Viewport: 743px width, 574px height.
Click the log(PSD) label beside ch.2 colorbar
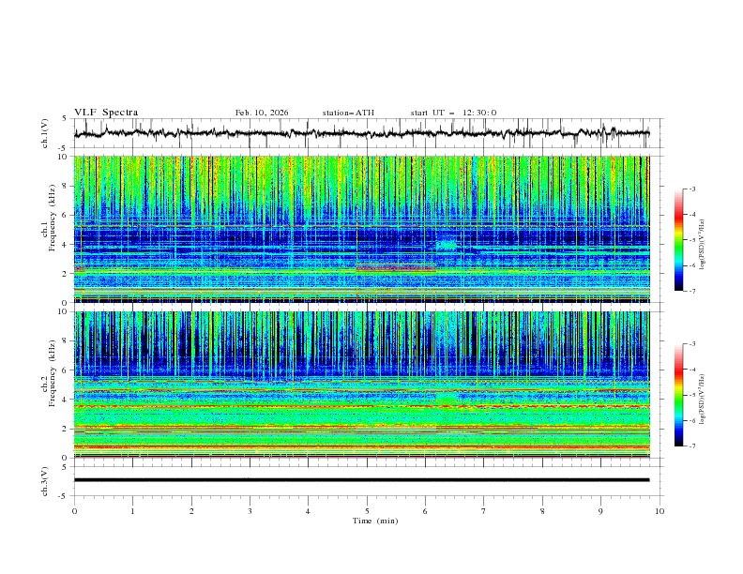[703, 400]
